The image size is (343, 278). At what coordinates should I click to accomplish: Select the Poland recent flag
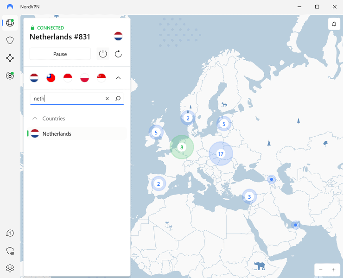pos(85,78)
